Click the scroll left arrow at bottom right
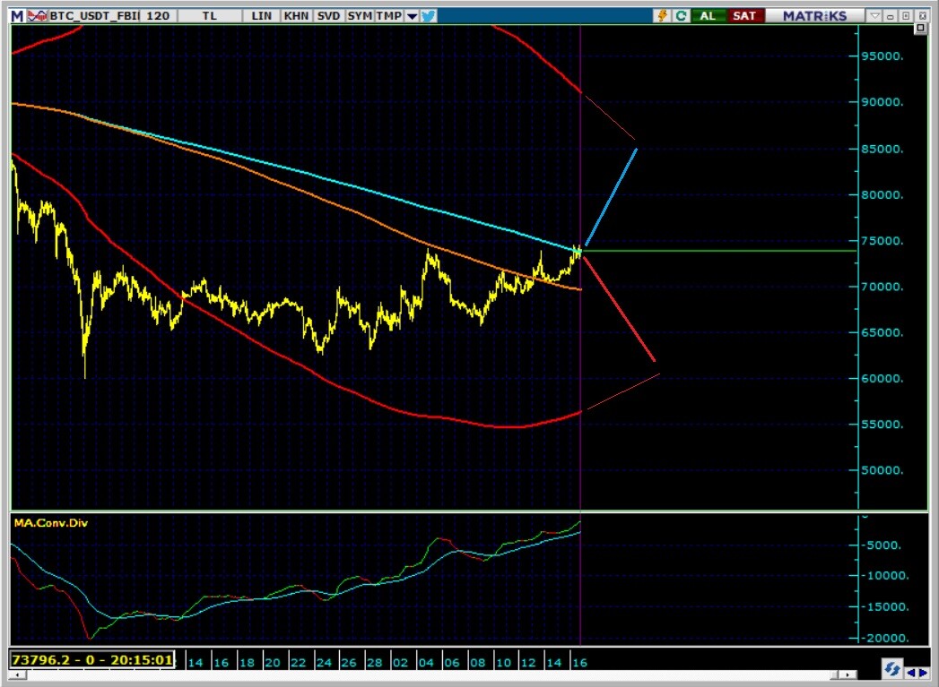Image resolution: width=939 pixels, height=687 pixels. (x=912, y=671)
